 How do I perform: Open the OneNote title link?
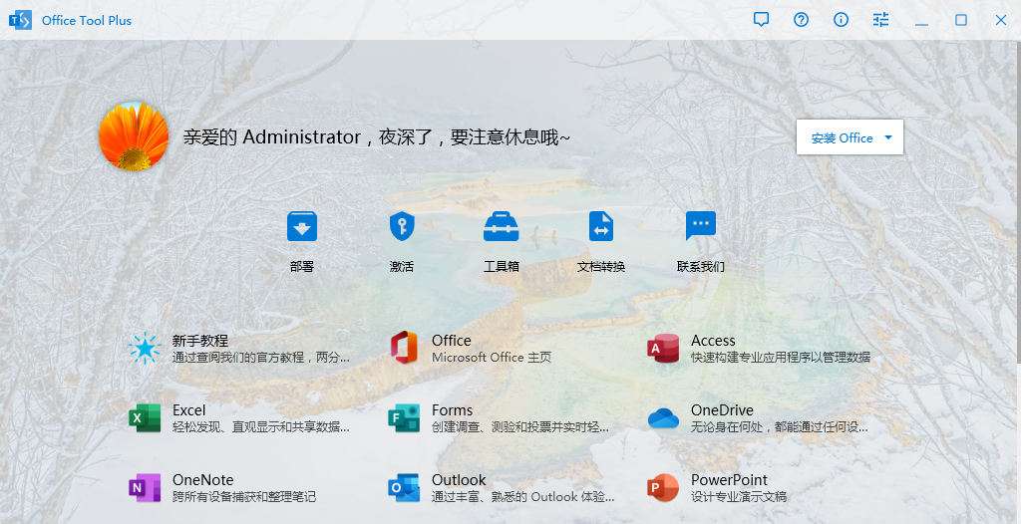click(x=202, y=480)
